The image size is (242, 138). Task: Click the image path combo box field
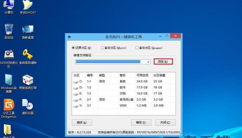[113, 62]
